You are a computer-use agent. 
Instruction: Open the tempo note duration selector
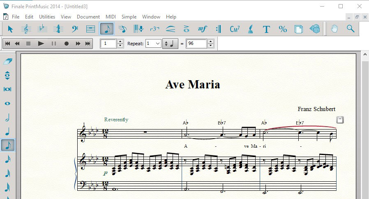[170, 44]
